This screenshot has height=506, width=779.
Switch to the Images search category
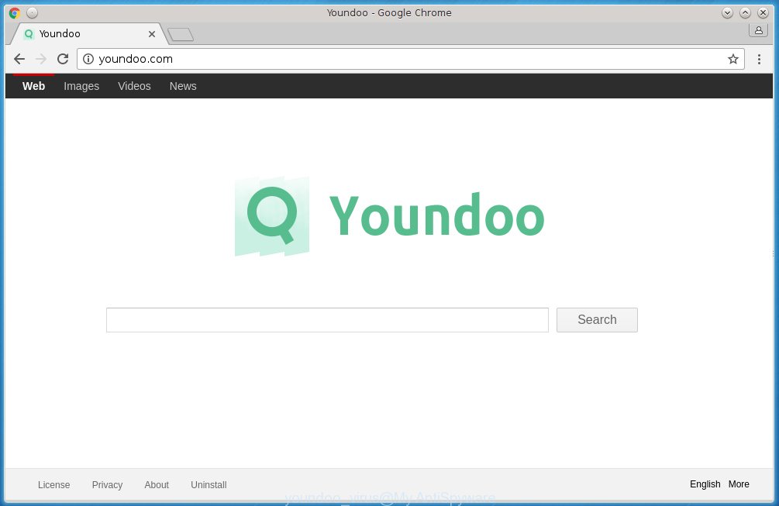[x=81, y=87]
